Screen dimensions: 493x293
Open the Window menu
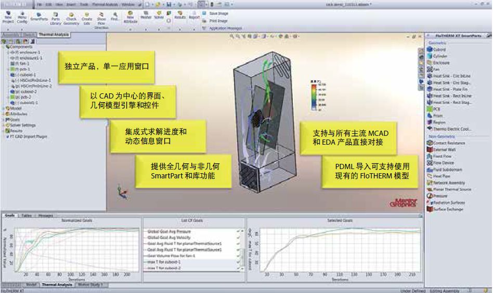coord(127,5)
